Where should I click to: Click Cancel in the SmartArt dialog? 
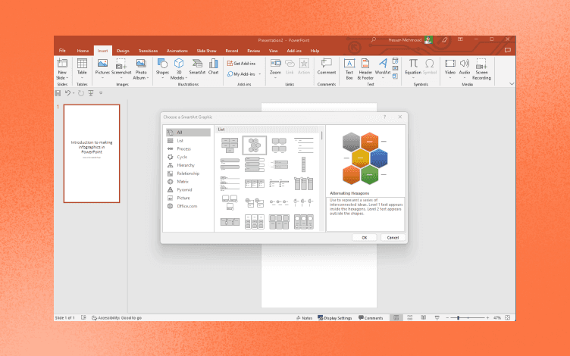(393, 238)
